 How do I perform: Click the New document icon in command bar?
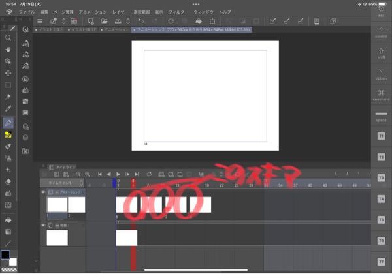[91, 22]
